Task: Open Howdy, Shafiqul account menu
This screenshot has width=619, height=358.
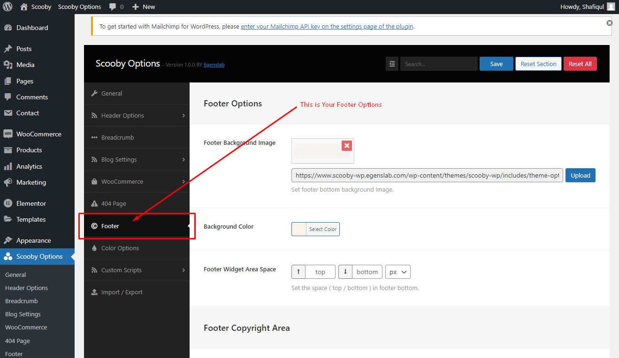Action: pyautogui.click(x=588, y=7)
